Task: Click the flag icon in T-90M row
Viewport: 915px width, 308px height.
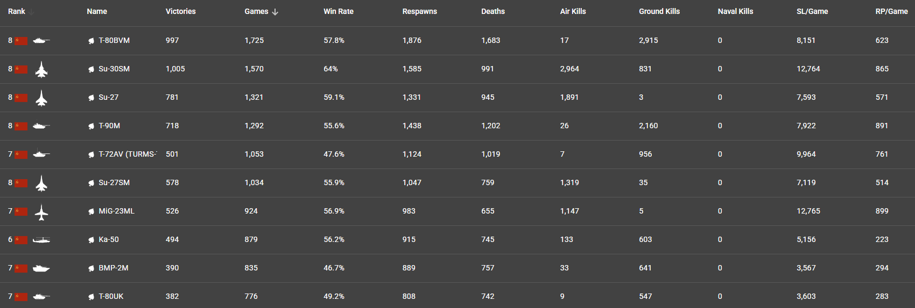Action: pyautogui.click(x=22, y=126)
